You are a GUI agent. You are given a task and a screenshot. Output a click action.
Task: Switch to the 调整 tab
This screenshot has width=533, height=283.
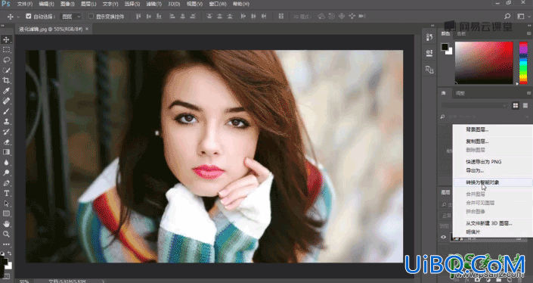coord(460,93)
